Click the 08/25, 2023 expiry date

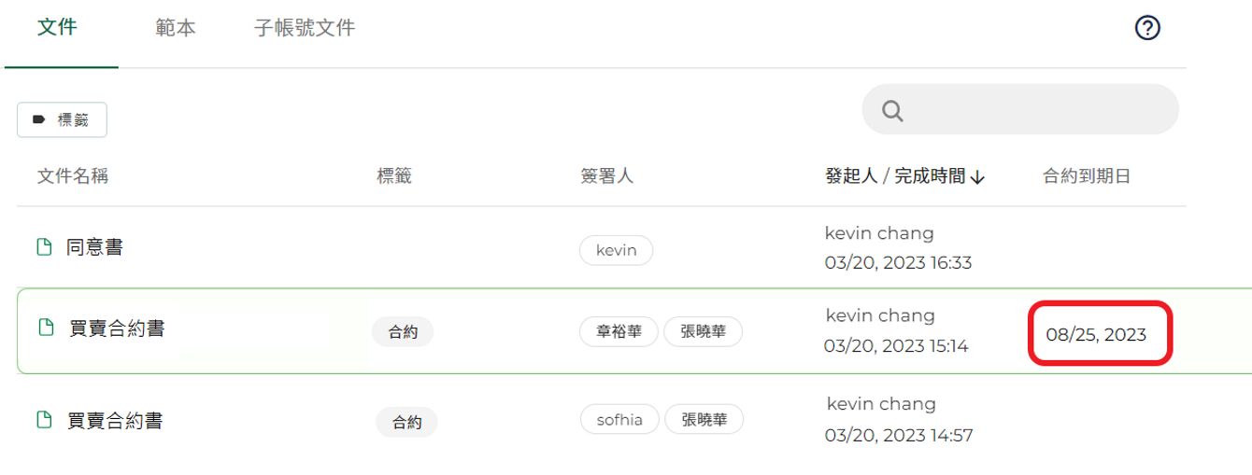tap(1096, 335)
